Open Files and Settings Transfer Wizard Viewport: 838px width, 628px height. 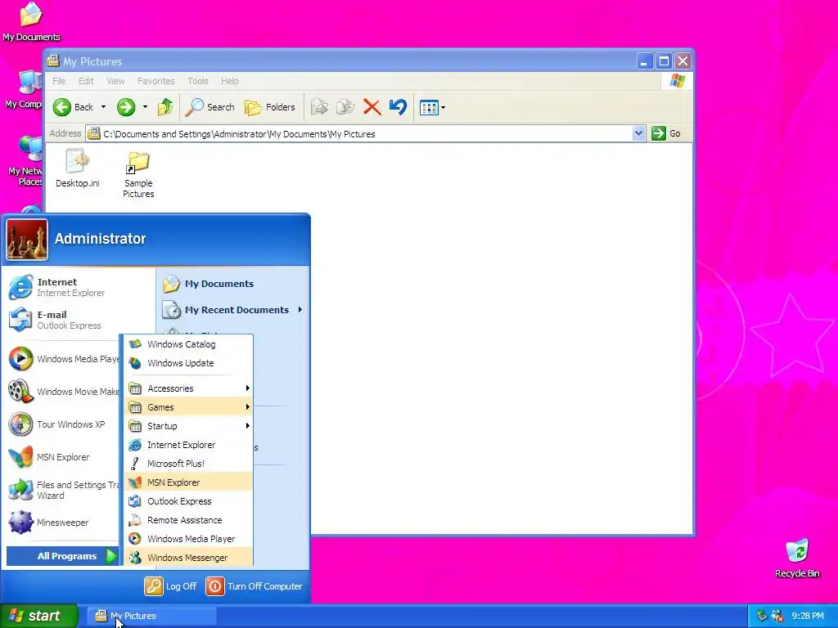tap(64, 490)
